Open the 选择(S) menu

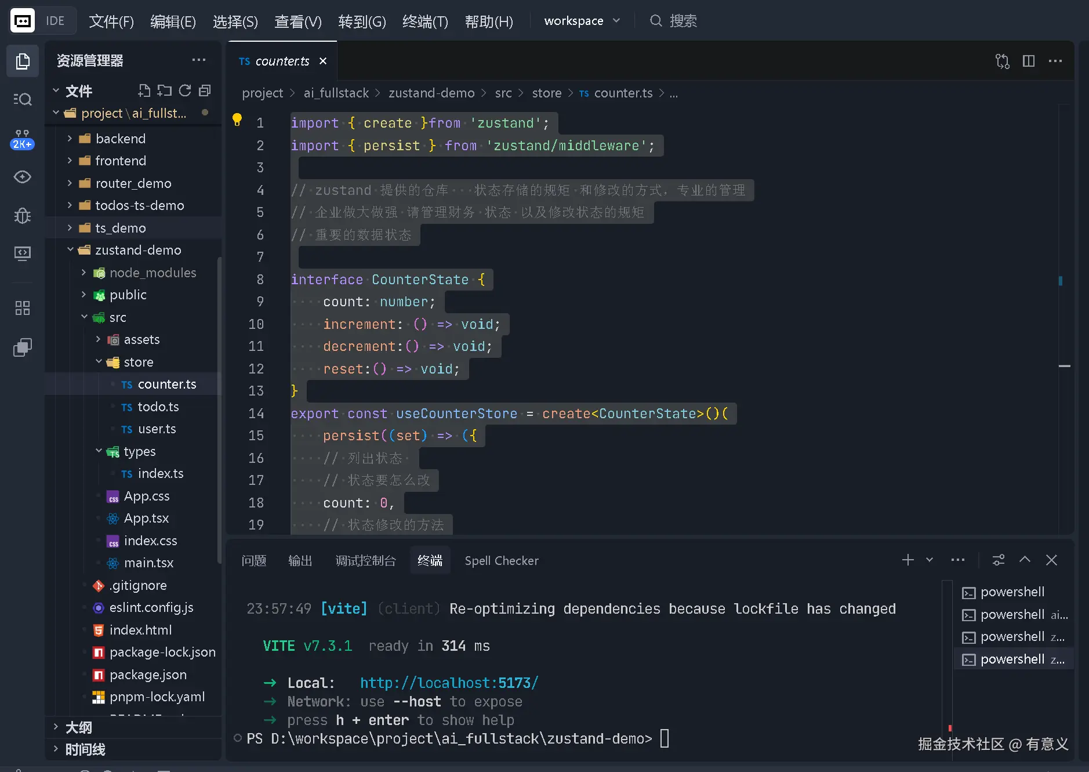235,21
